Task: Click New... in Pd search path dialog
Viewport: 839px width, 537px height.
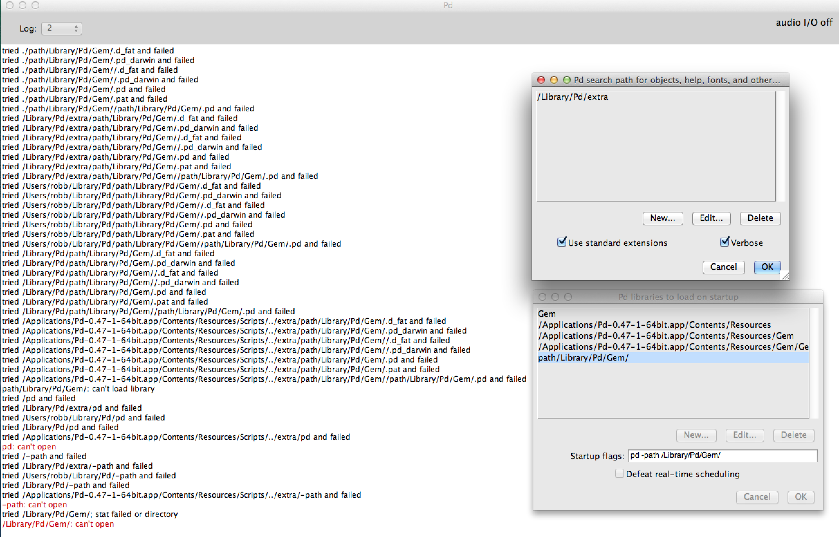Action: tap(663, 218)
